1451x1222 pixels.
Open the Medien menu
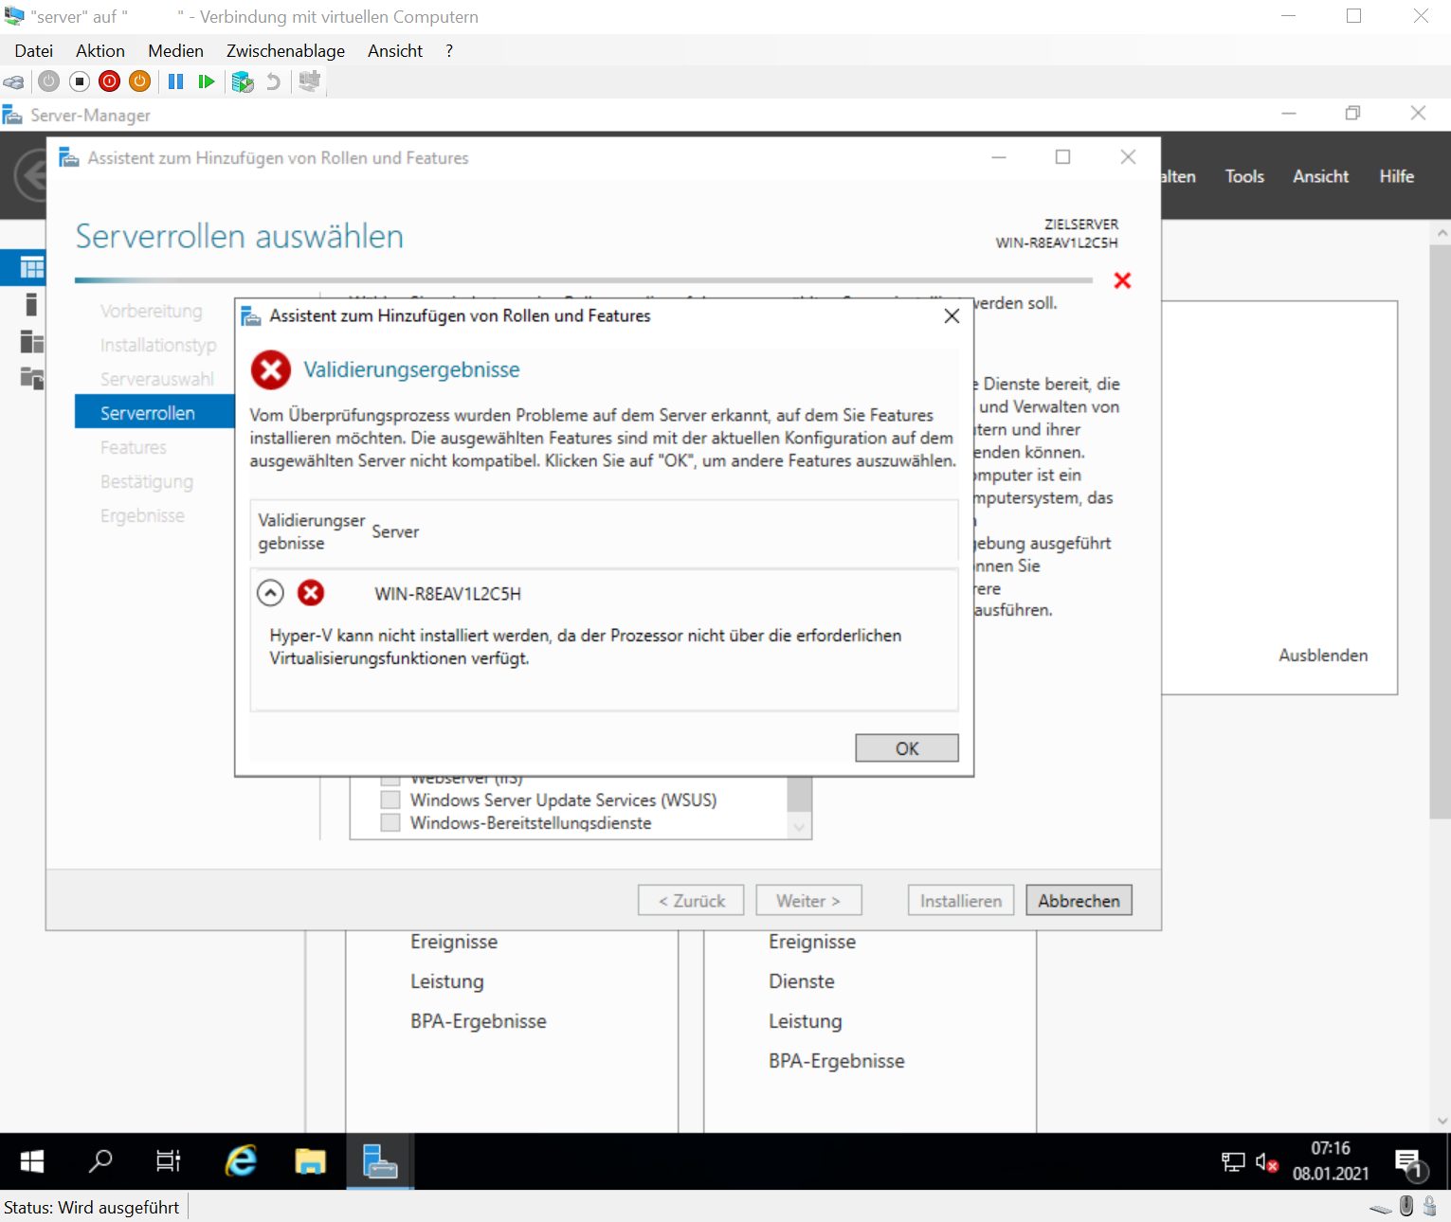tap(175, 51)
